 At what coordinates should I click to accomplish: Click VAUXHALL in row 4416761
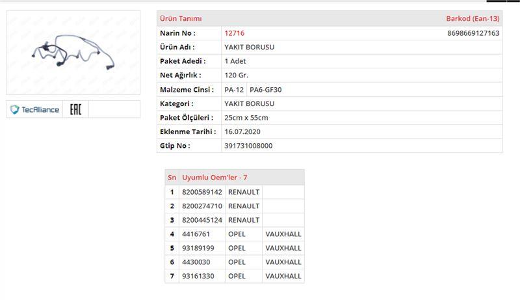pyautogui.click(x=283, y=234)
